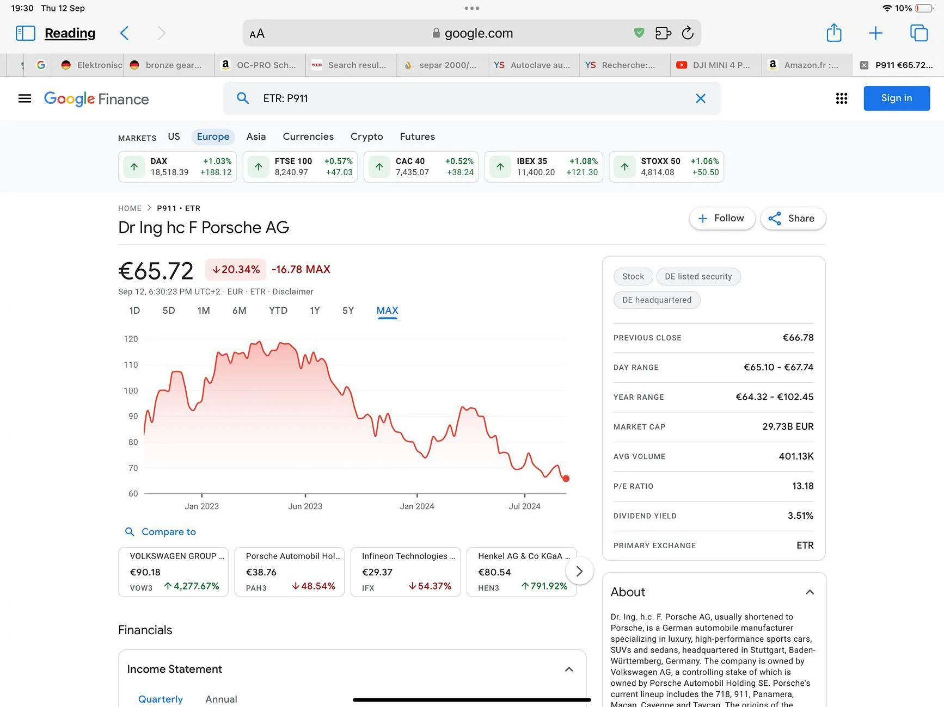Screen dimensions: 944x707
Task: Click the Compare to link
Action: tap(169, 532)
